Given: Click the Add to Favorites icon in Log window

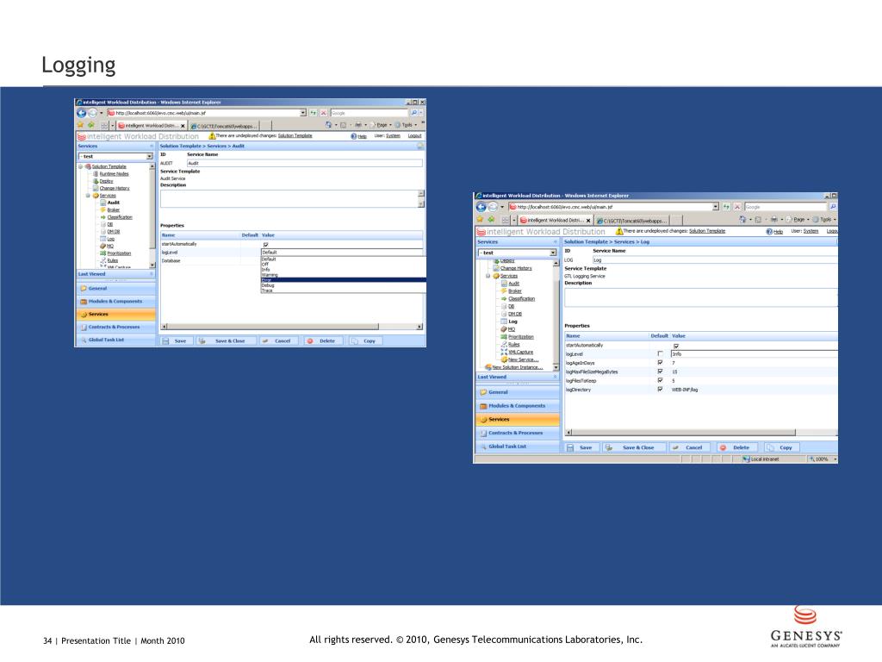Looking at the screenshot, I should click(491, 220).
